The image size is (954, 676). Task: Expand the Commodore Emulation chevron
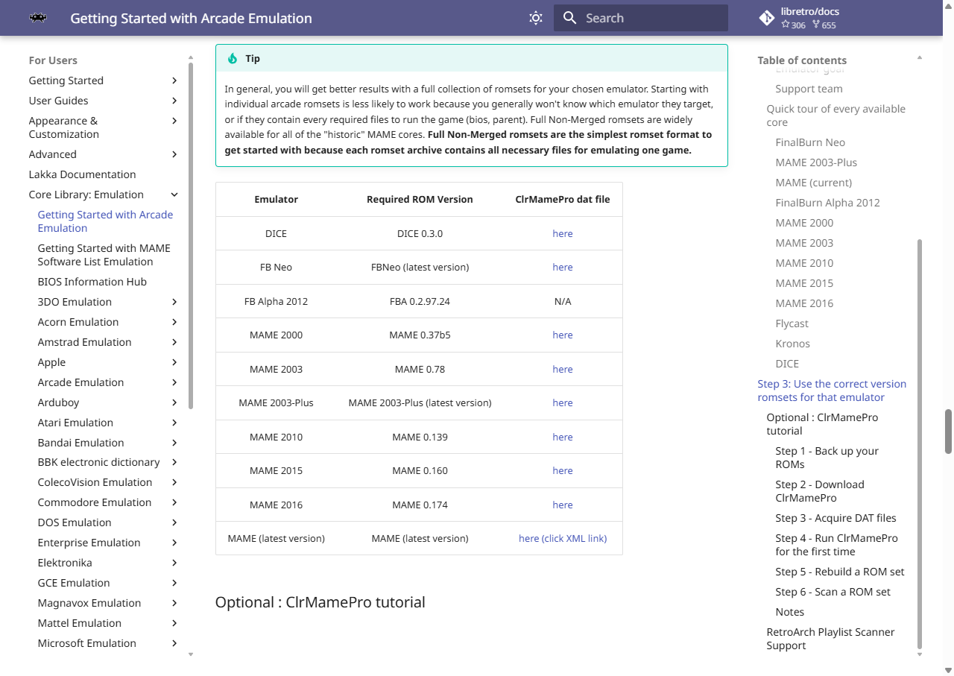[174, 502]
